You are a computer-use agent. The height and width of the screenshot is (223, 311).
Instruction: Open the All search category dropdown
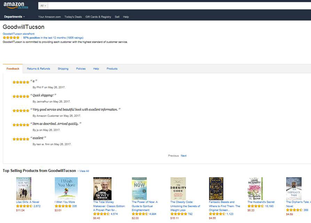[x=43, y=6]
